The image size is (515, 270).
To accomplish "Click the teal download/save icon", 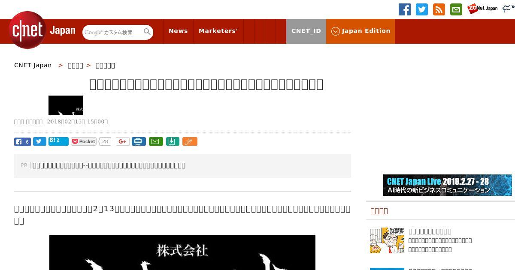I will click(x=173, y=141).
